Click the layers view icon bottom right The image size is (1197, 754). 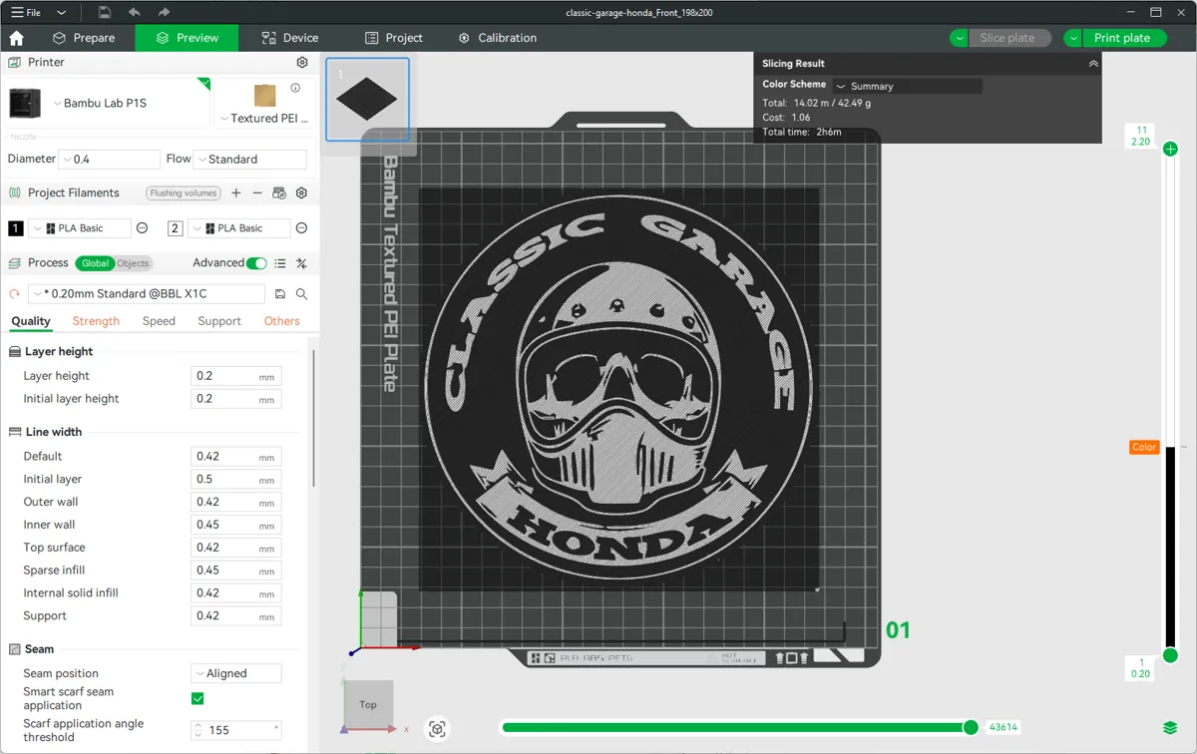(1171, 728)
